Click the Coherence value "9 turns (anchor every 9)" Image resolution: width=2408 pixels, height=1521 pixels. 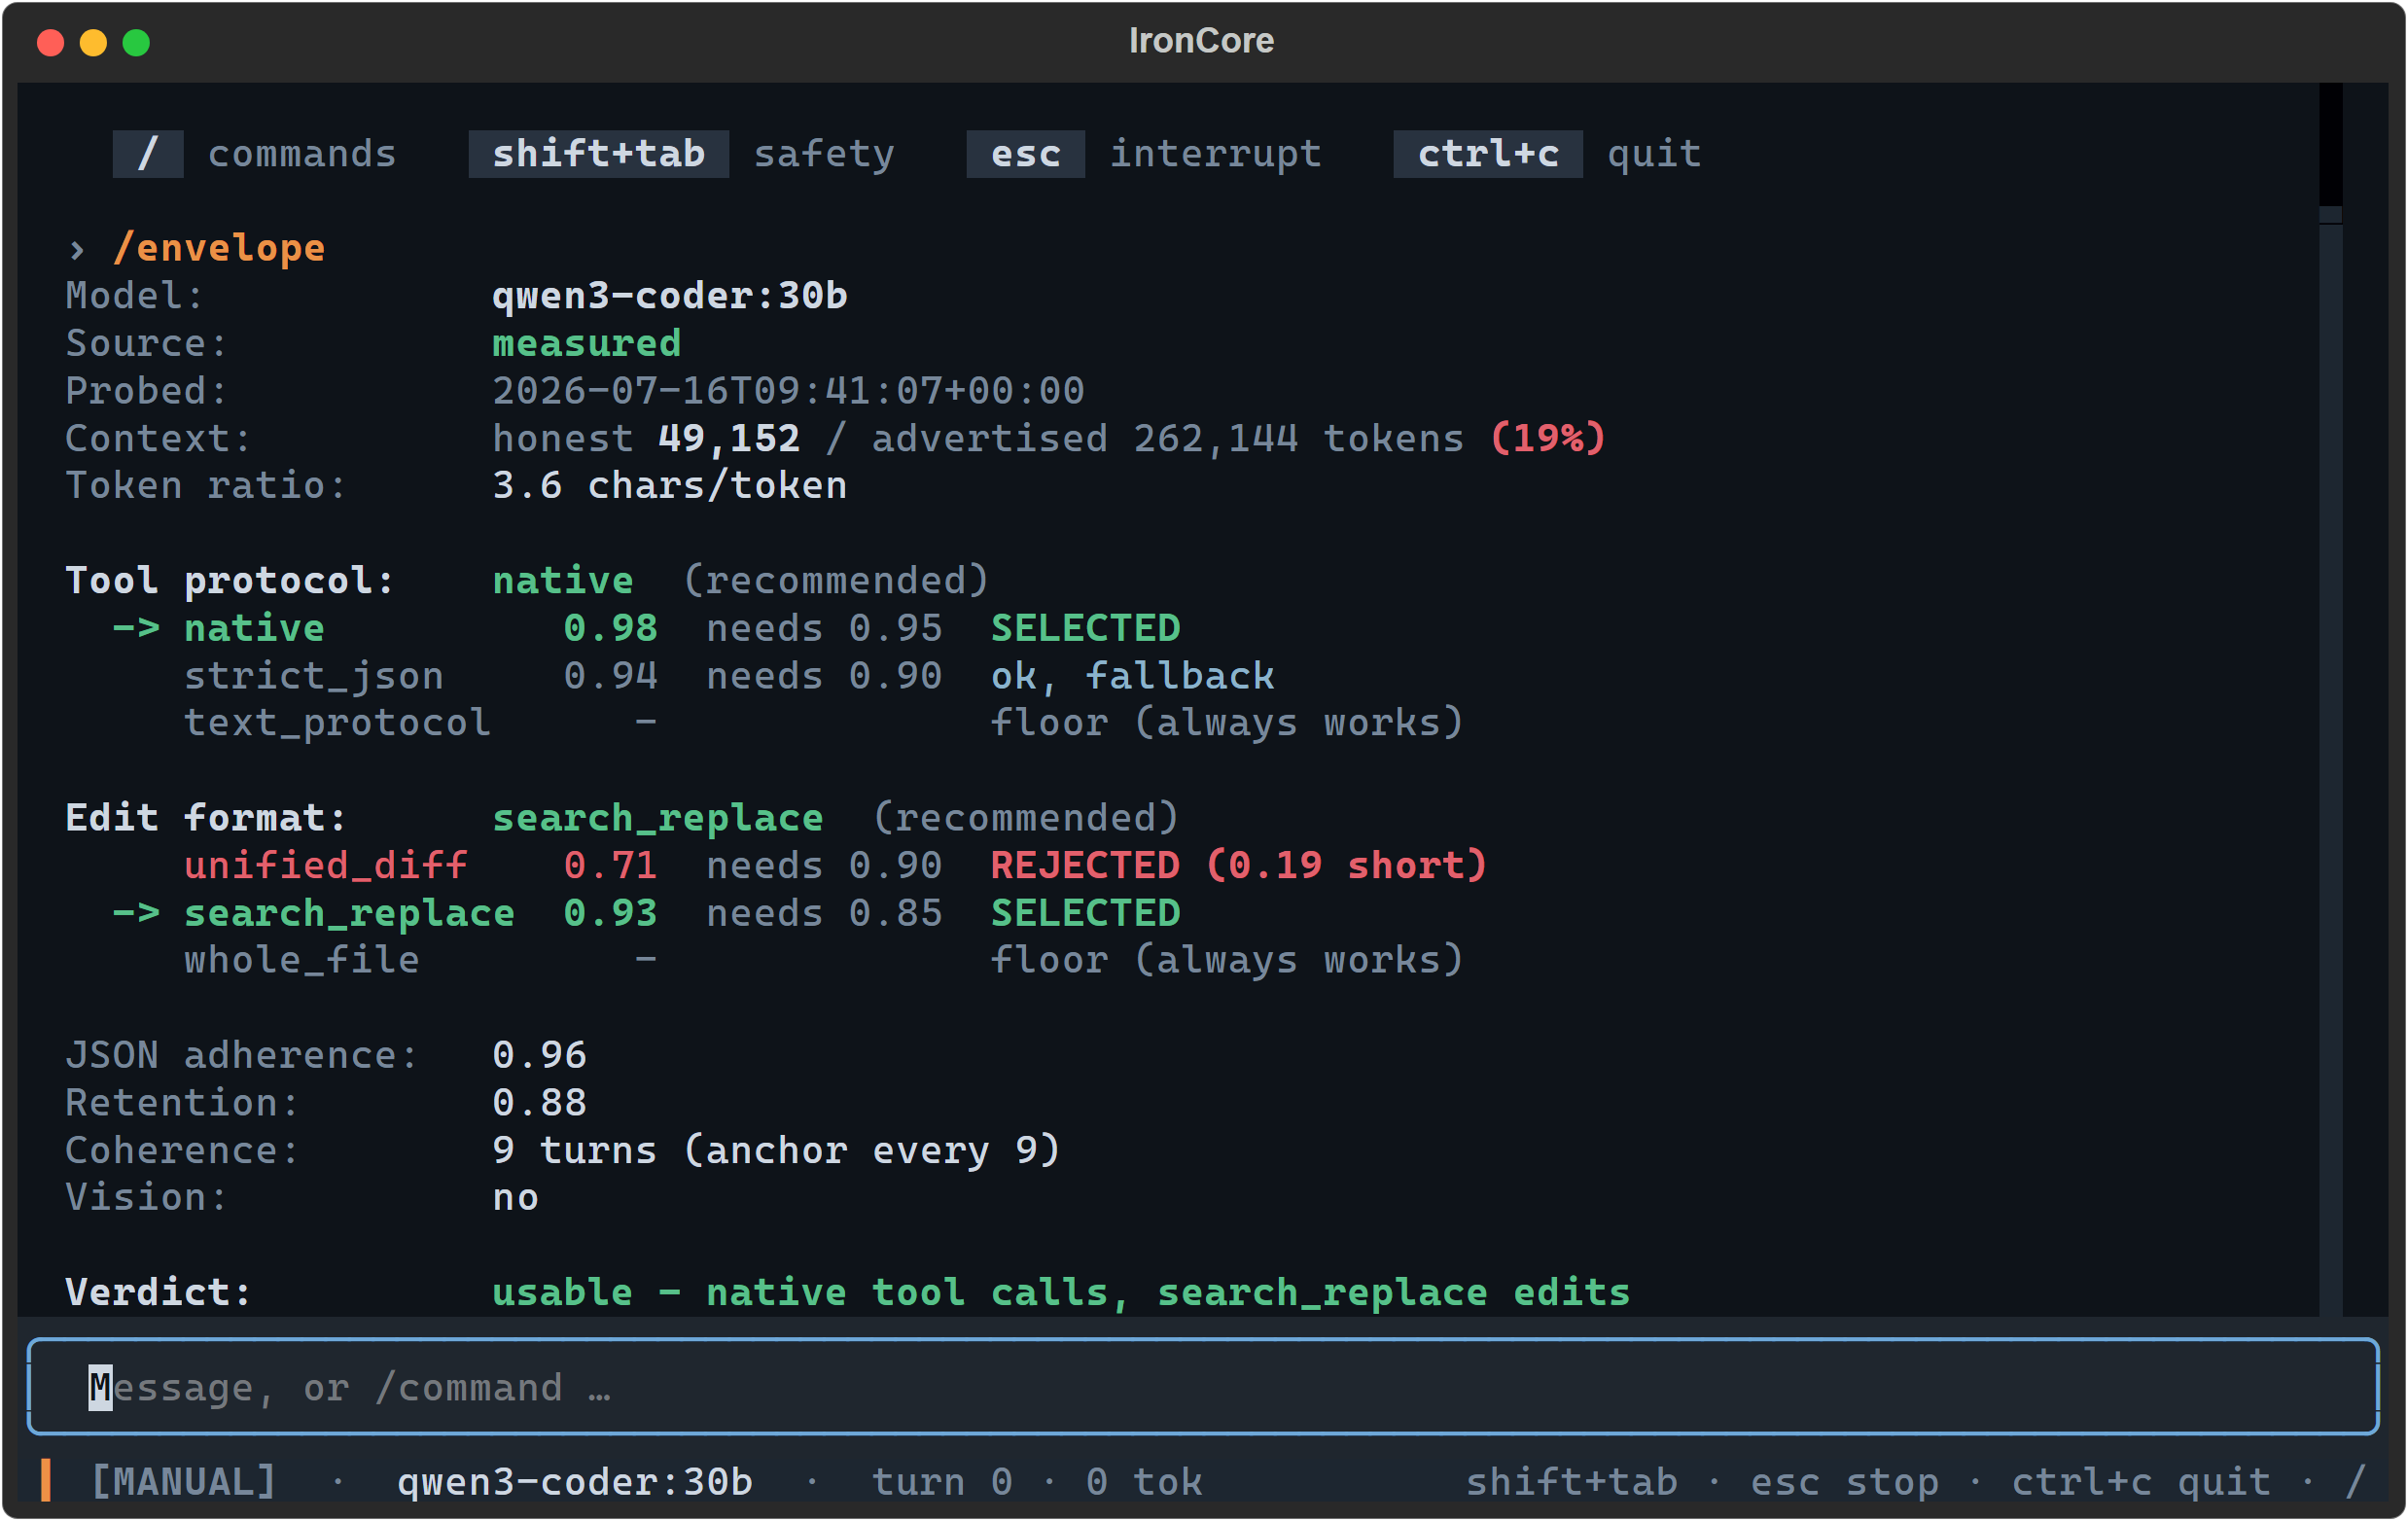coord(776,1151)
